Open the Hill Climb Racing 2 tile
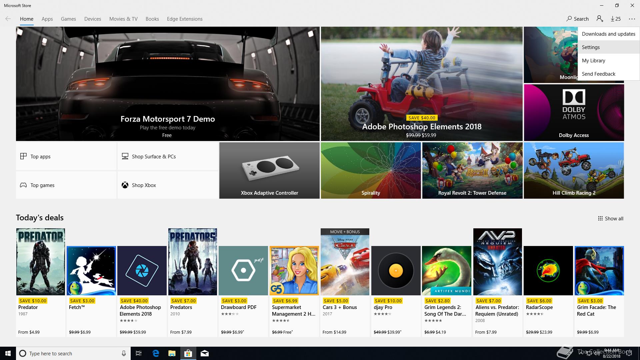This screenshot has width=640, height=360. tap(574, 170)
